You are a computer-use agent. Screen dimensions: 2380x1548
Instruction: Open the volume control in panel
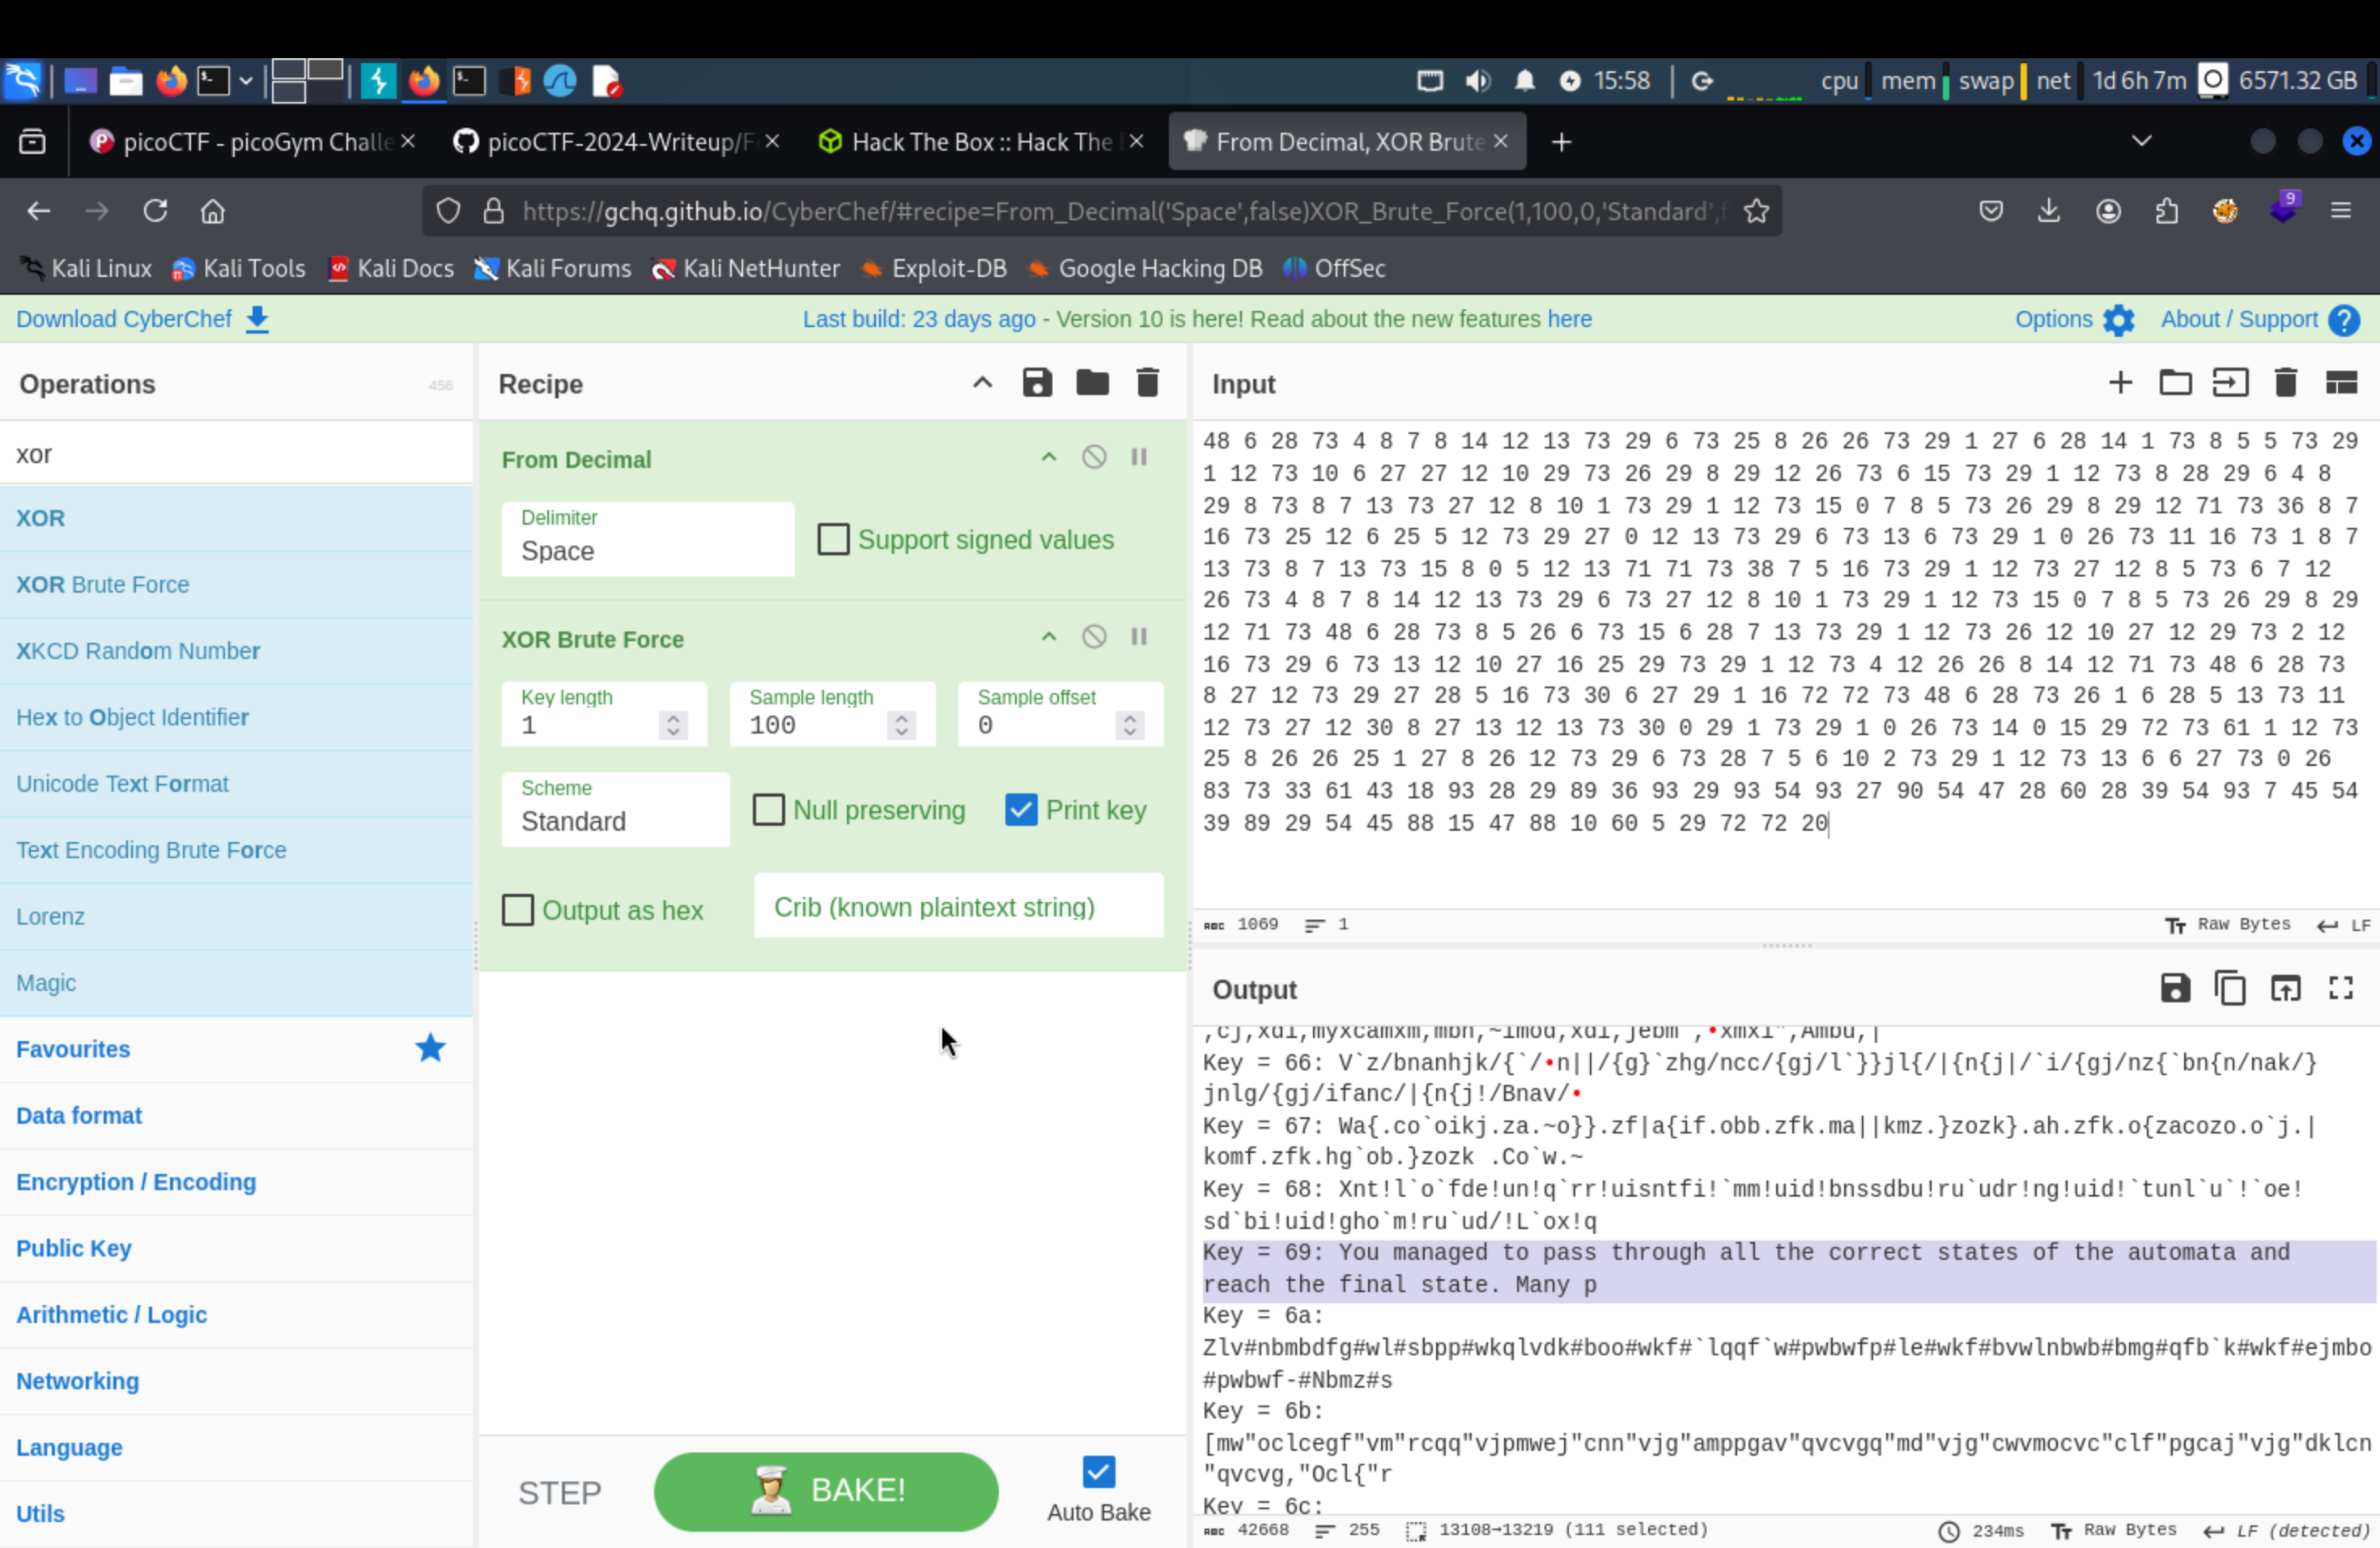tap(1477, 81)
